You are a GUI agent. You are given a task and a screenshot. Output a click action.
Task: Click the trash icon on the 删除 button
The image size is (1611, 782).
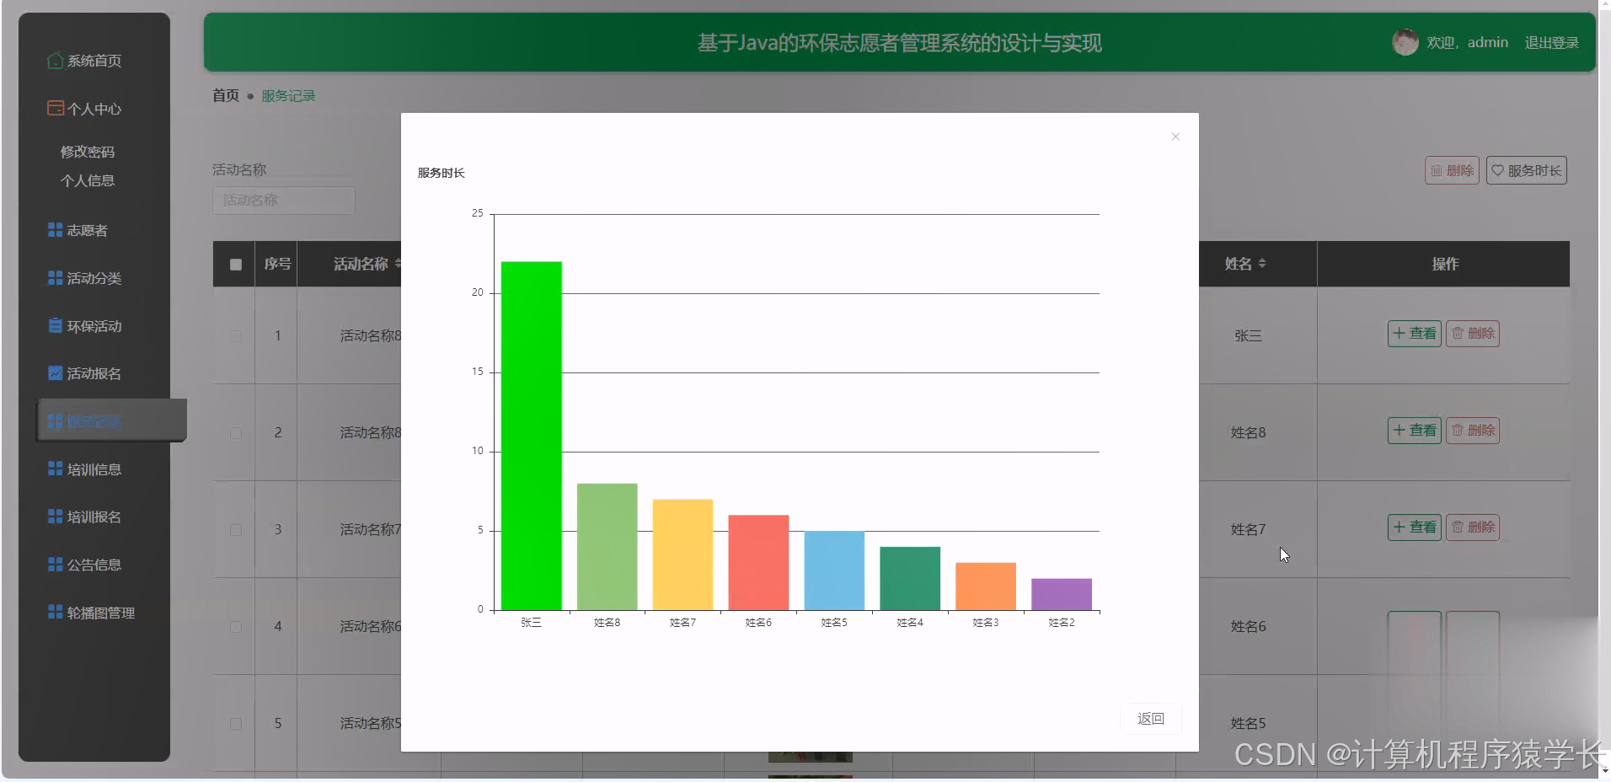(x=1437, y=169)
